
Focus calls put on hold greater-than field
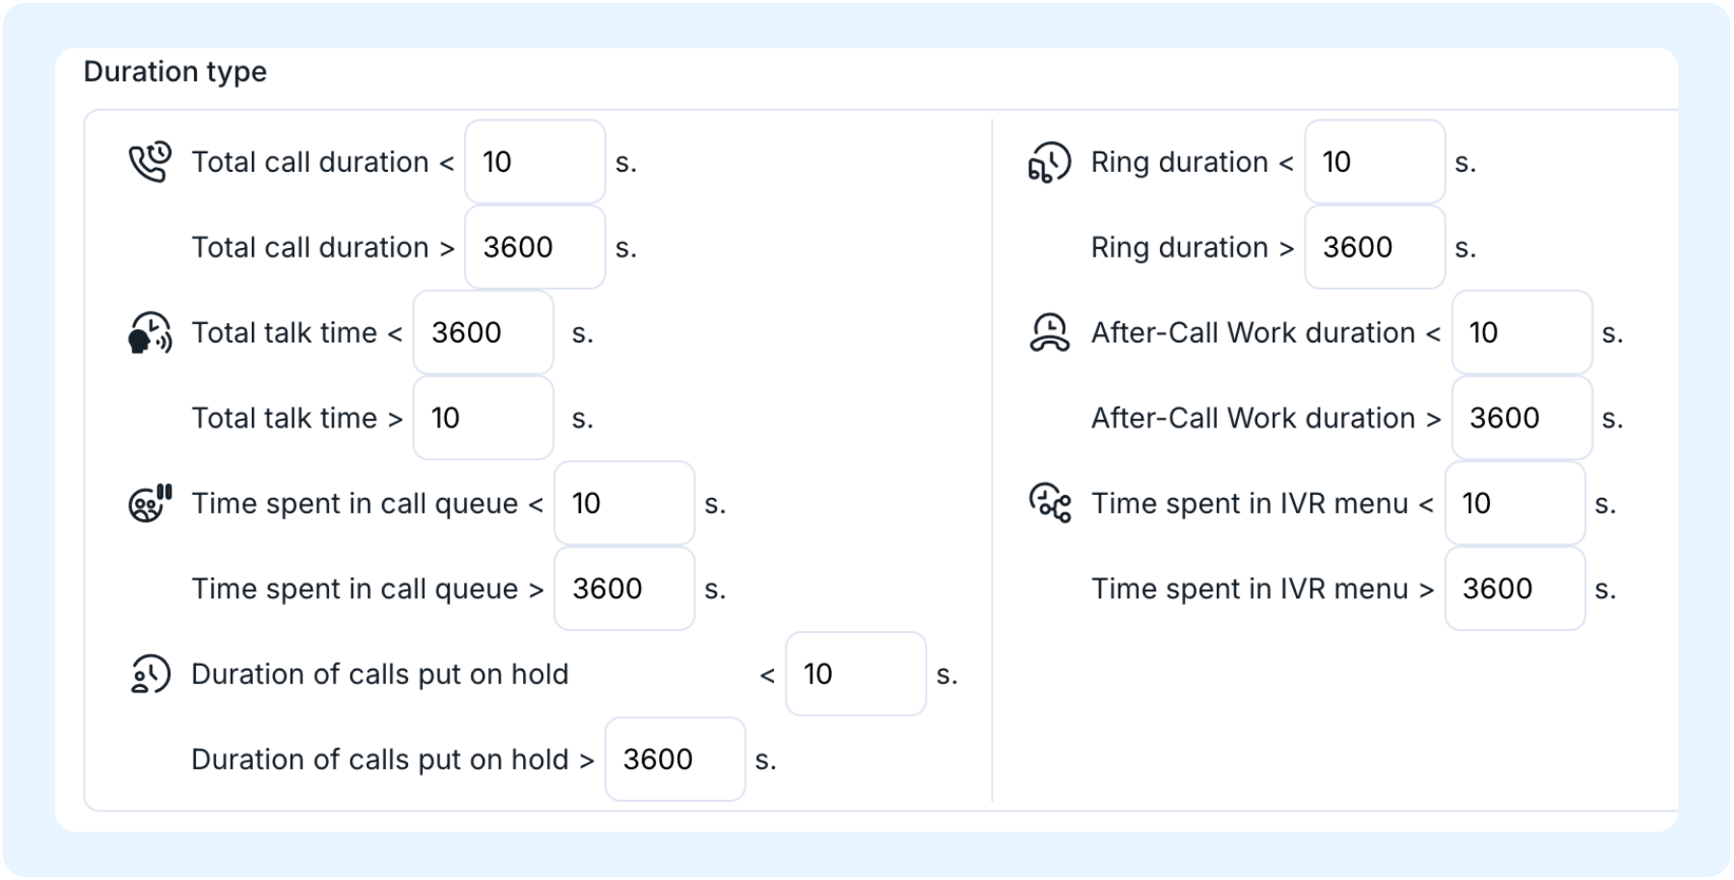pyautogui.click(x=675, y=759)
